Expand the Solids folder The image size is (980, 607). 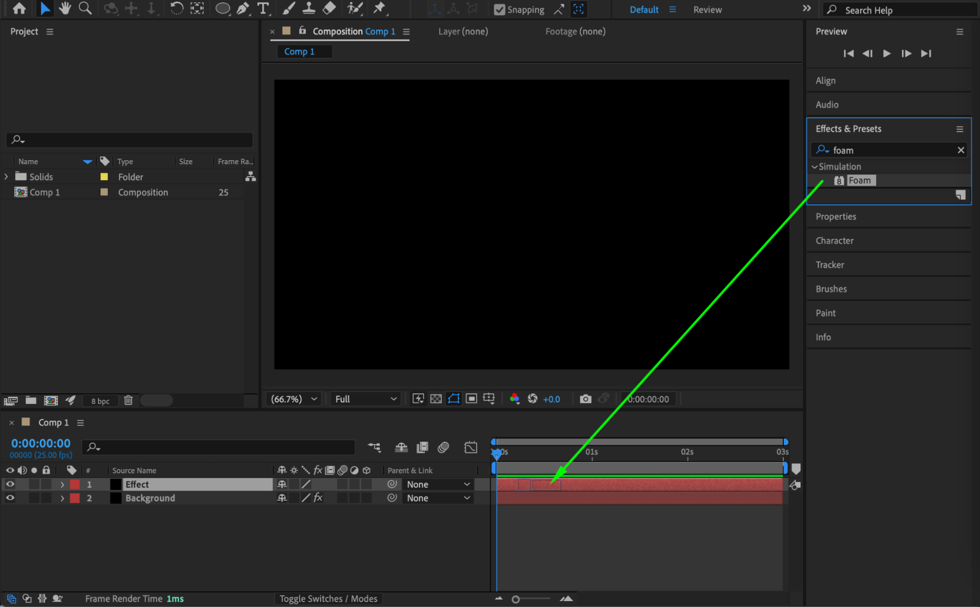6,177
